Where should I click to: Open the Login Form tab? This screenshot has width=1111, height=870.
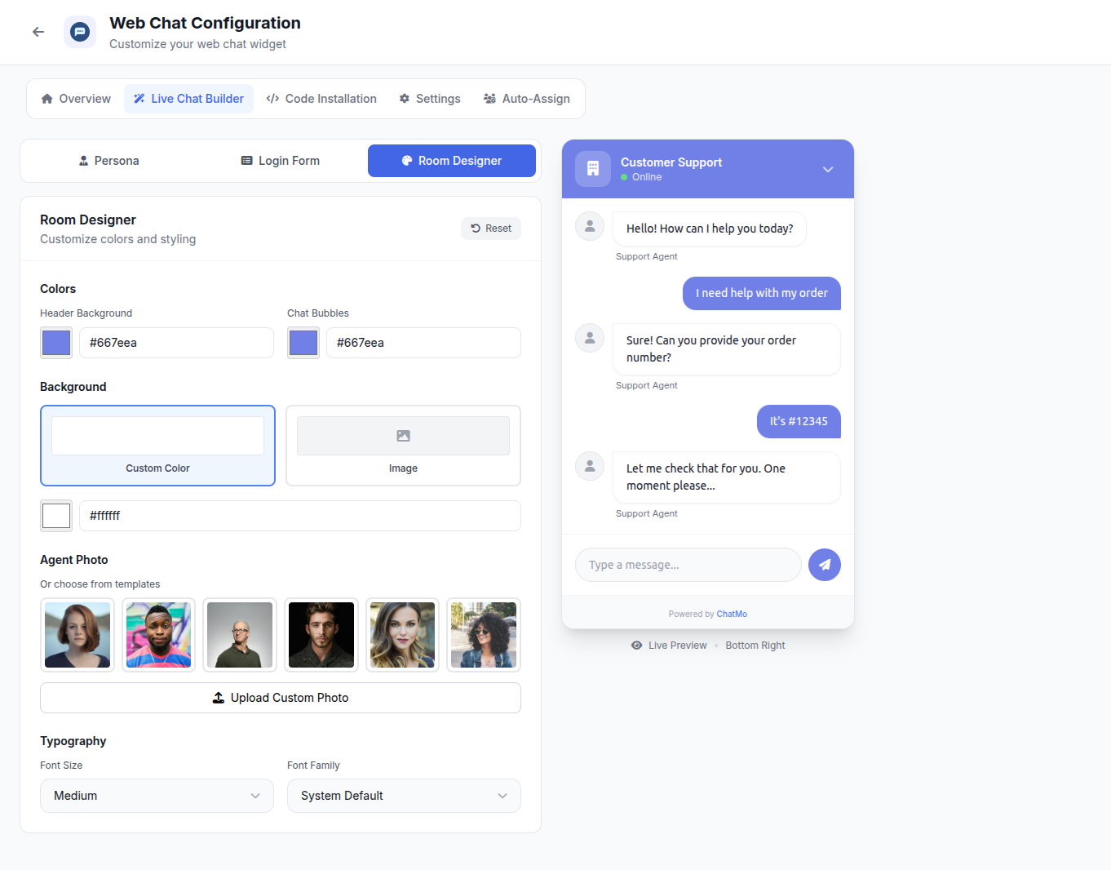tap(280, 161)
